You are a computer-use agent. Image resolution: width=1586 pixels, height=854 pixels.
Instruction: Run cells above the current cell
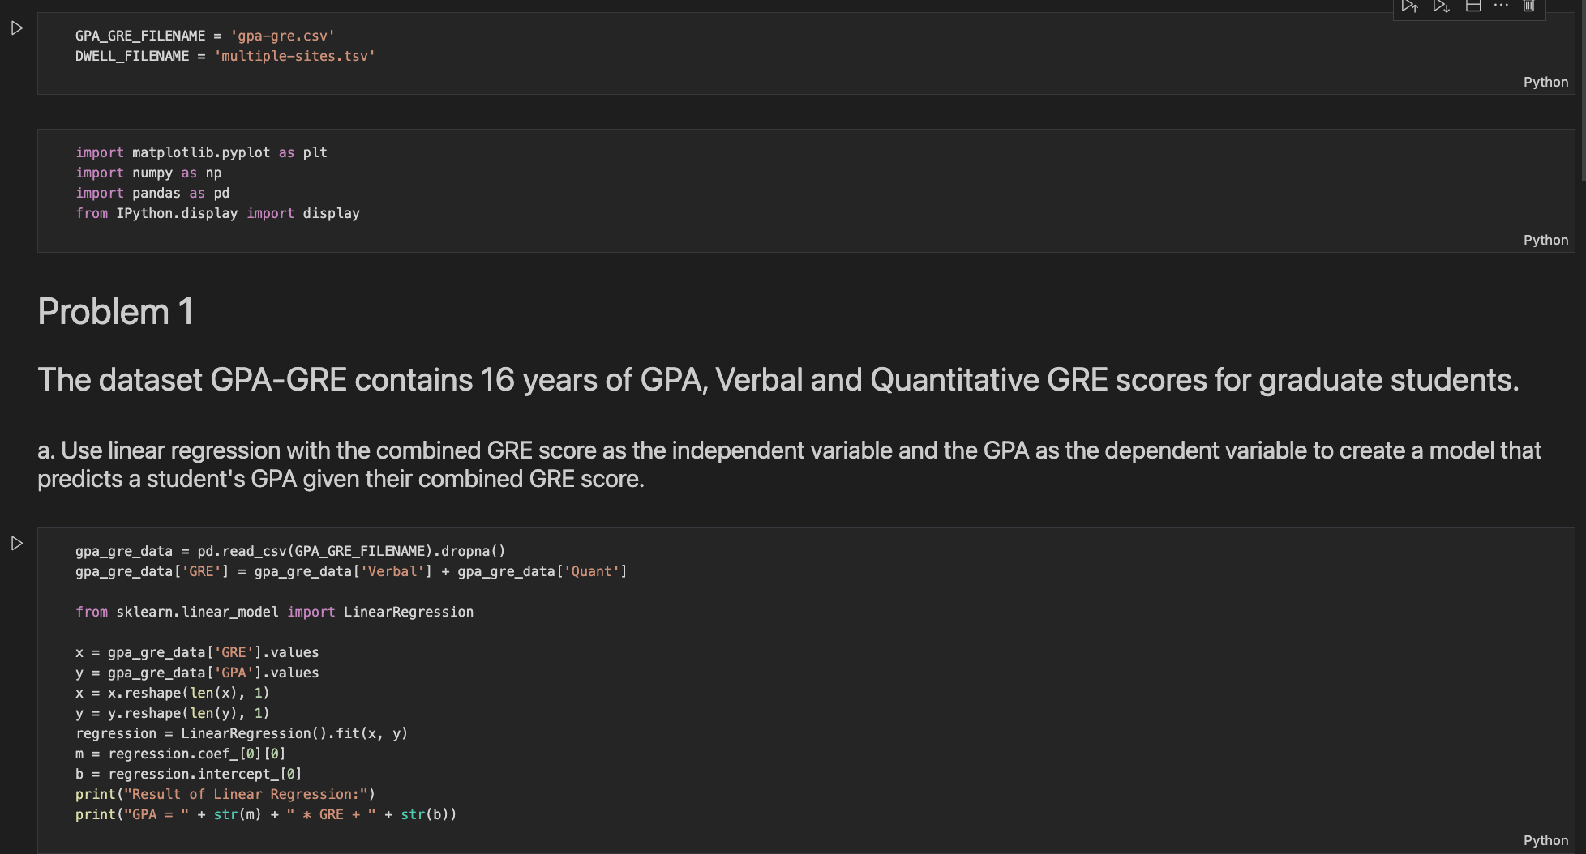pos(1410,6)
